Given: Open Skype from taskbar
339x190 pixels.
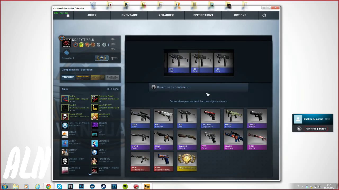Looking at the screenshot, I should (59, 187).
